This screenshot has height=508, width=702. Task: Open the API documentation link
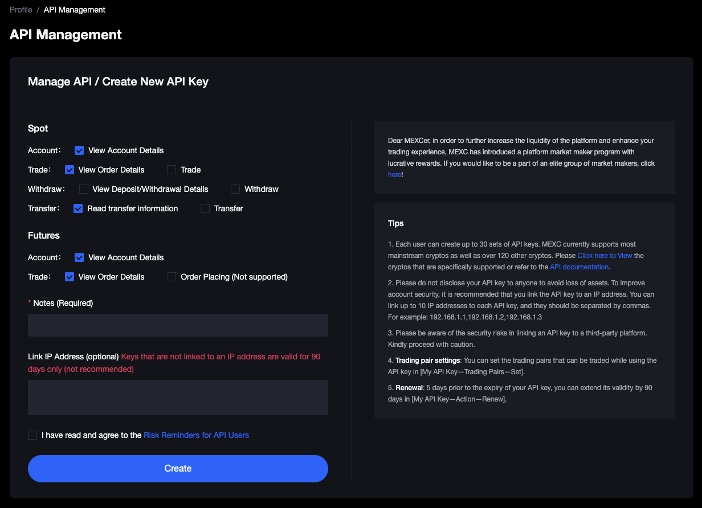pos(579,267)
